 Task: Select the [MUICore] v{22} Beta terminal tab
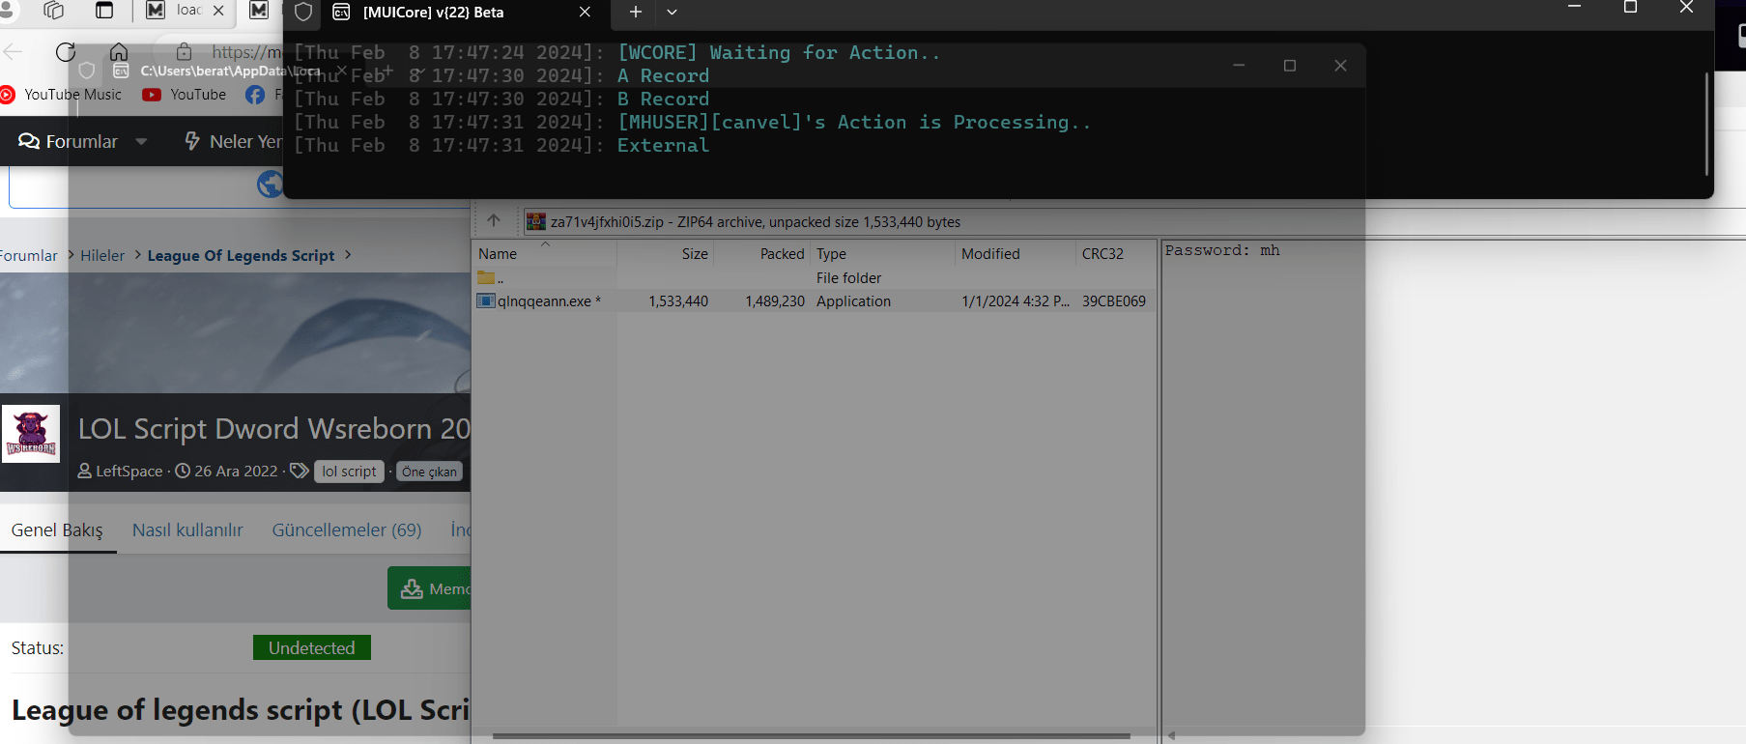433,13
